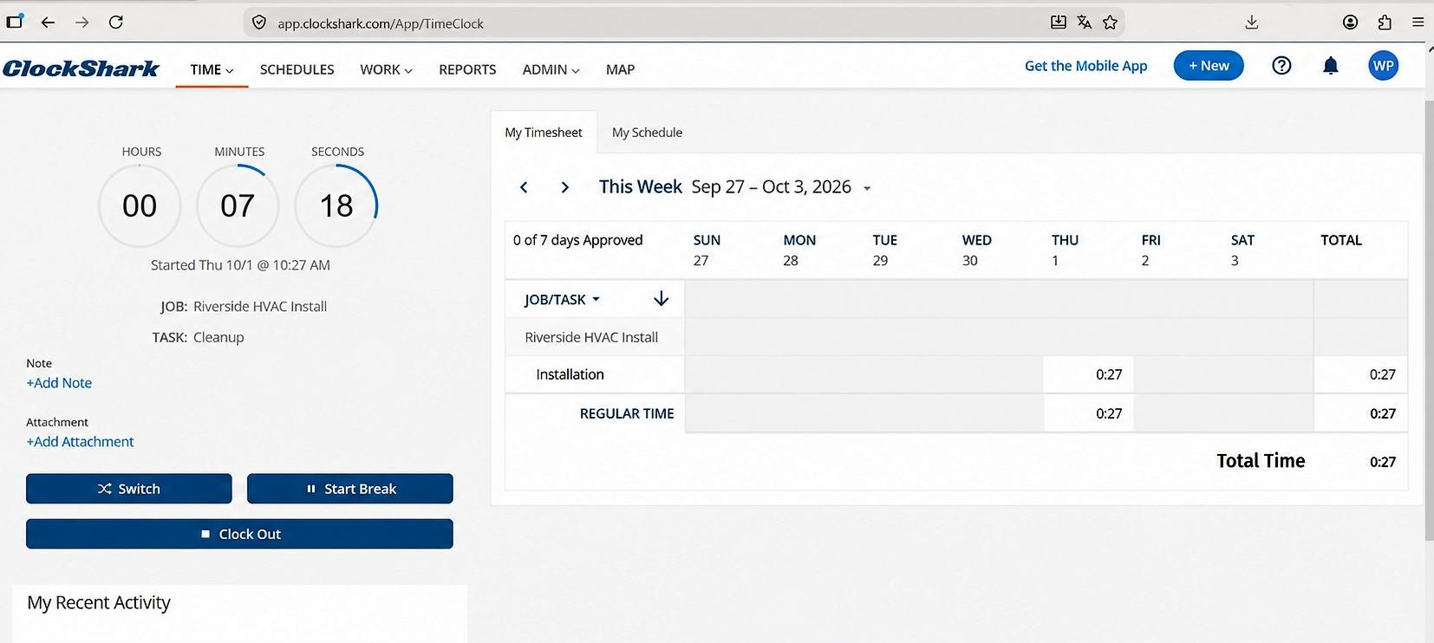This screenshot has height=643, width=1434.
Task: Bookmark this page with star icon
Action: pyautogui.click(x=1110, y=23)
